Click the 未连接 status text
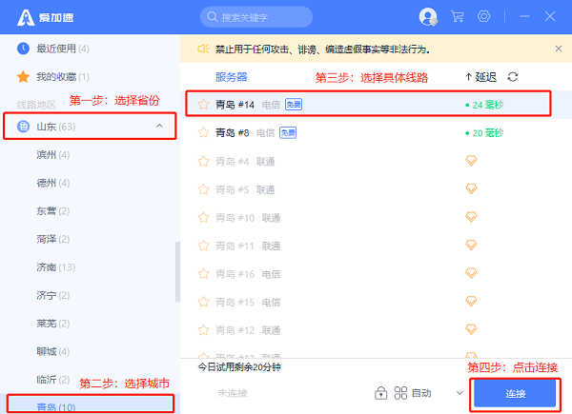 coord(233,393)
